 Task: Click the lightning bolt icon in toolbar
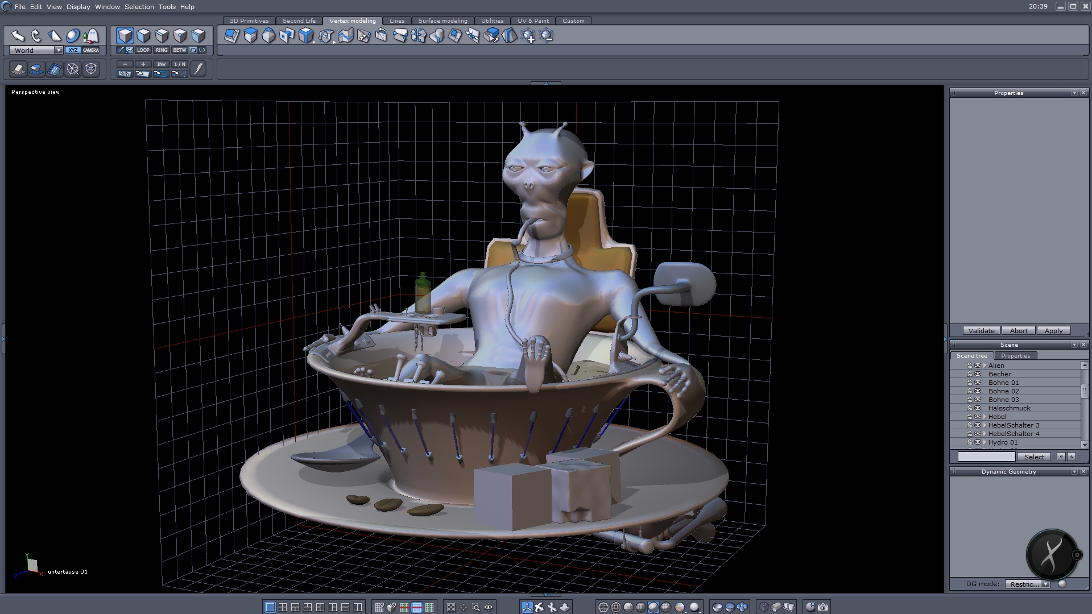(198, 69)
